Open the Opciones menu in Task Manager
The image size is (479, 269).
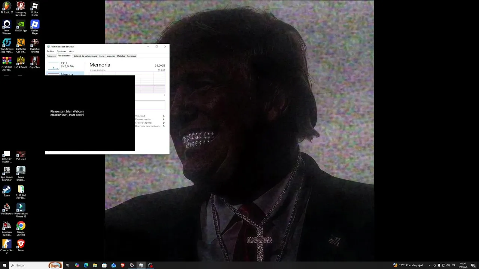[62, 51]
